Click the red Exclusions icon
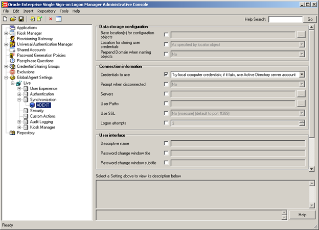This screenshot has width=319, height=230. [x=13, y=72]
